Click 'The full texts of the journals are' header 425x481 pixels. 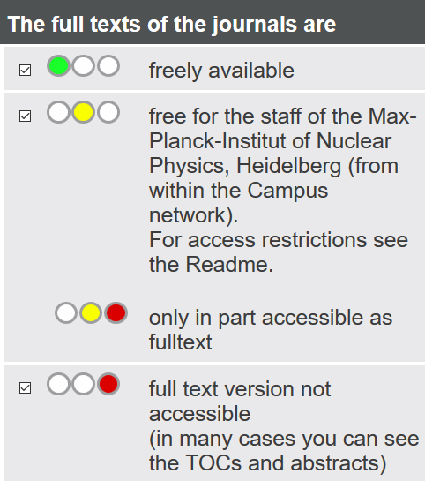click(172, 24)
